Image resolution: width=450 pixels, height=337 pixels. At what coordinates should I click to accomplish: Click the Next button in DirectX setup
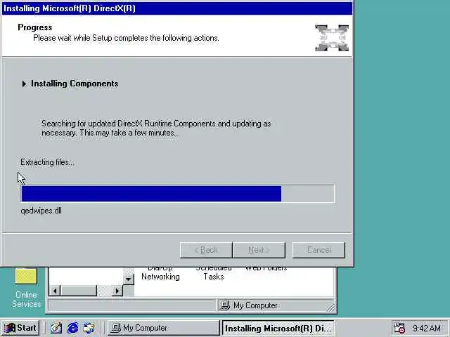(x=259, y=250)
